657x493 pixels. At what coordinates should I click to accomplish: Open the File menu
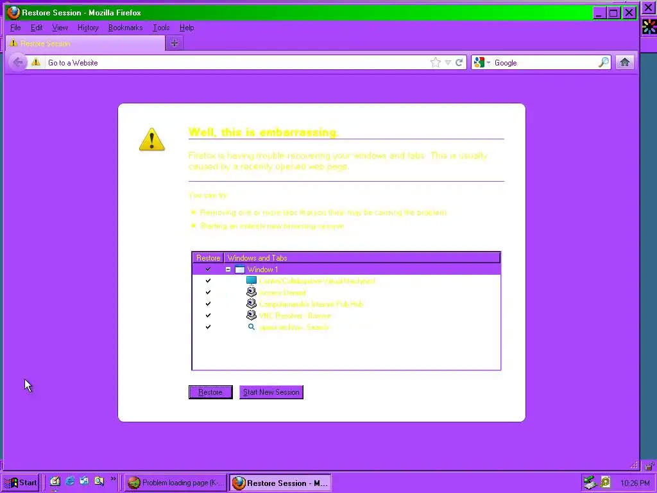pos(15,28)
